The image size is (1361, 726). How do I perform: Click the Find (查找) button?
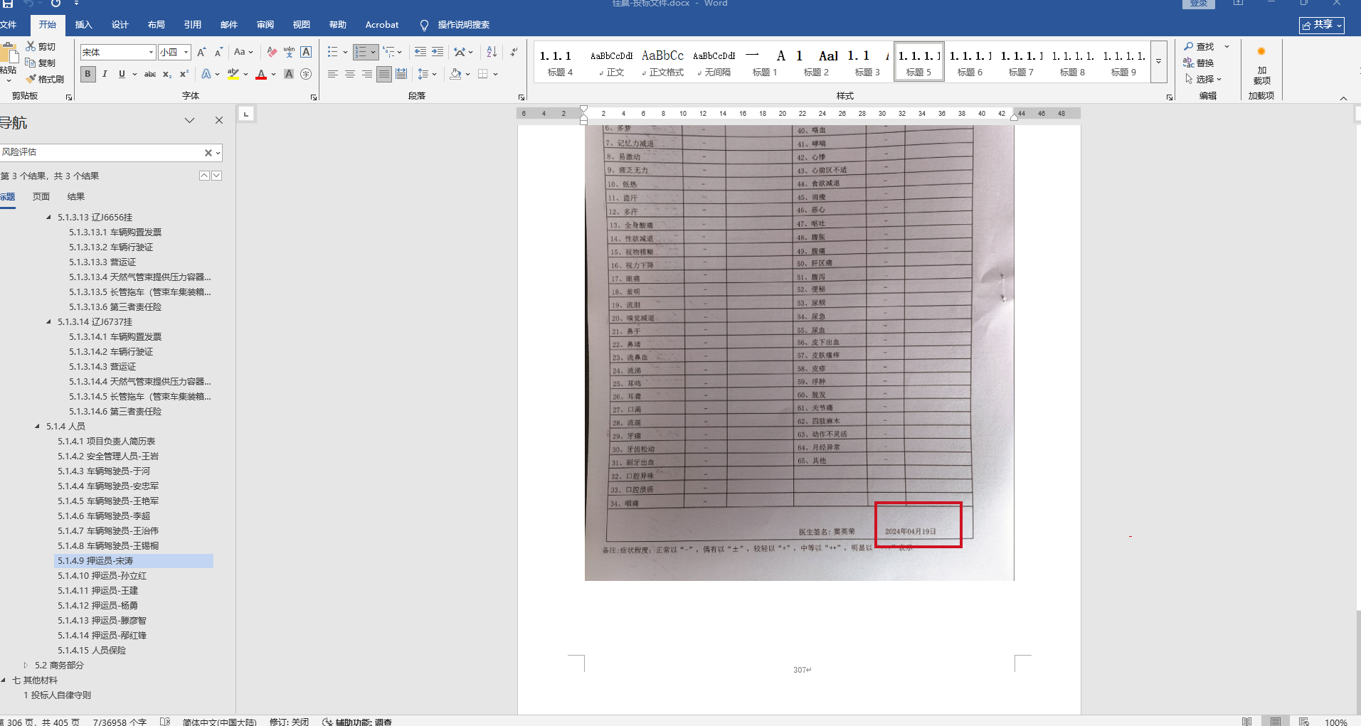click(1199, 46)
